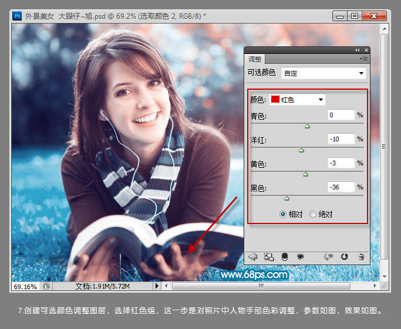Viewport: 401px width, 329px height.
Task: Open the 可选颜色 preset dropdown showing 自定
Action: 324,73
